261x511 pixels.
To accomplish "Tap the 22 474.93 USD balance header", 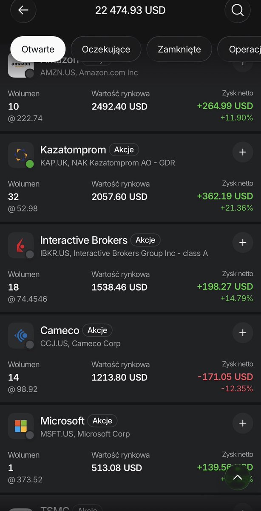I will pos(130,10).
